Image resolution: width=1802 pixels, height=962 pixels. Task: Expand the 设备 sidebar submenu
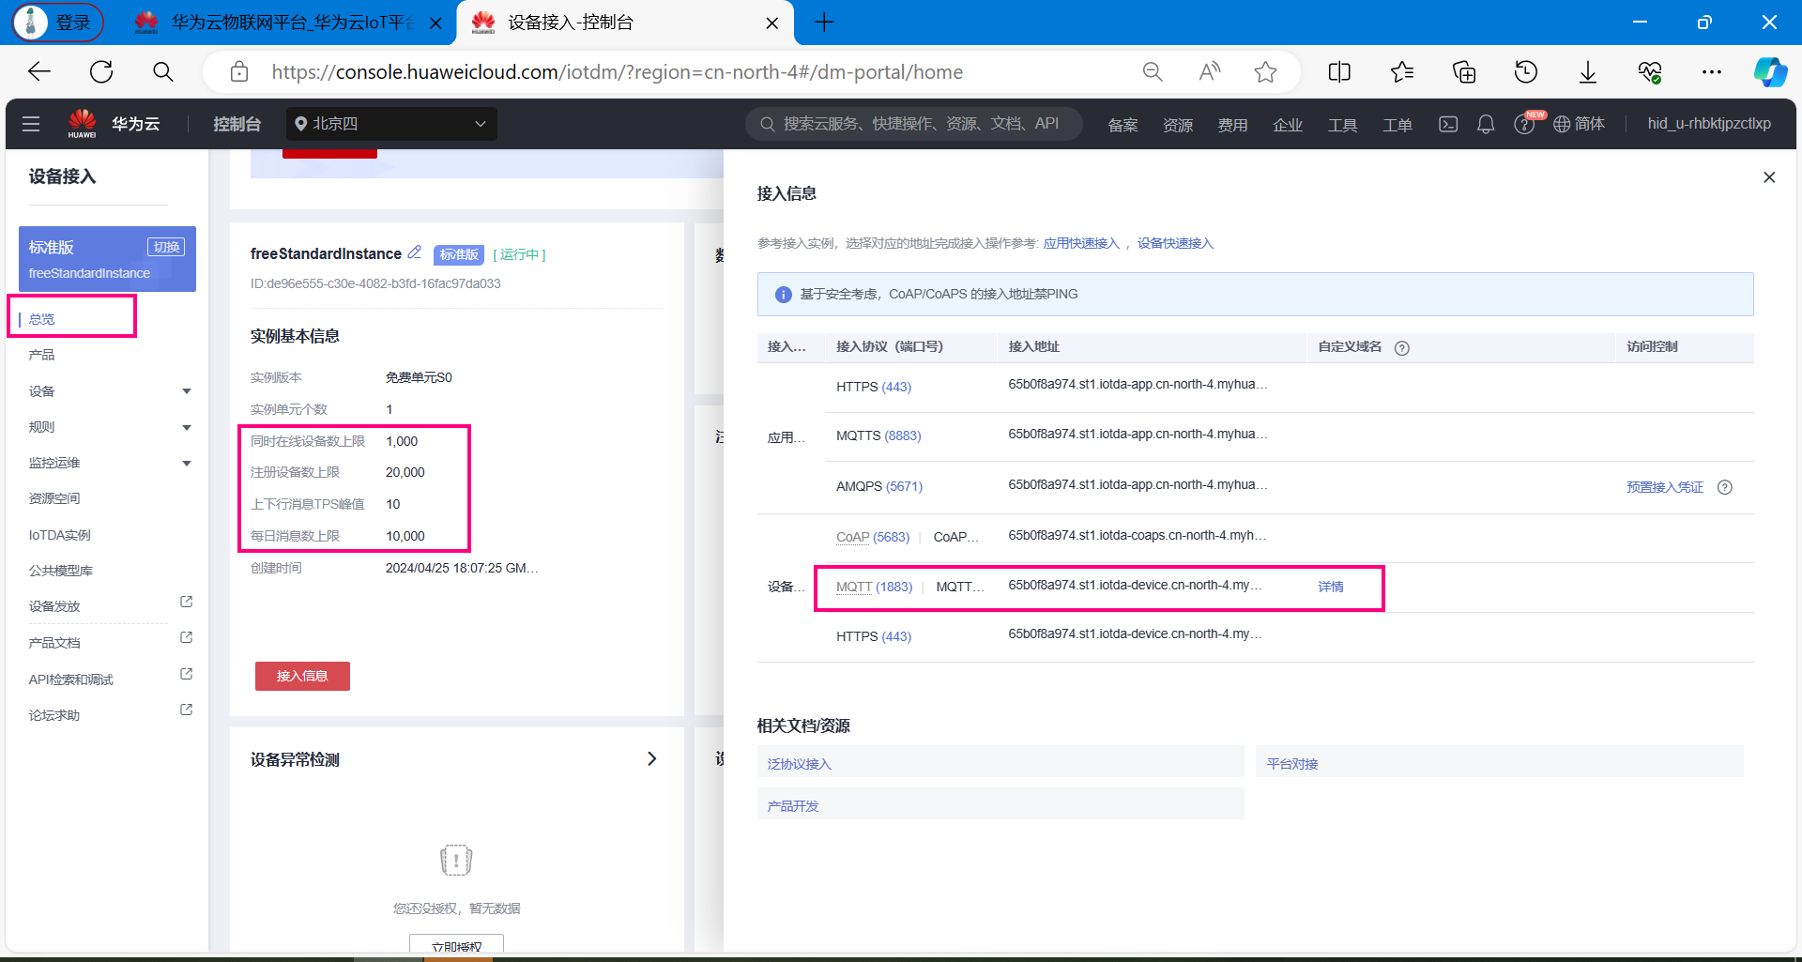(x=186, y=391)
